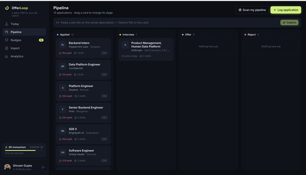Click the STARTER level help icon
This screenshot has width=306, height=175.
[41, 147]
